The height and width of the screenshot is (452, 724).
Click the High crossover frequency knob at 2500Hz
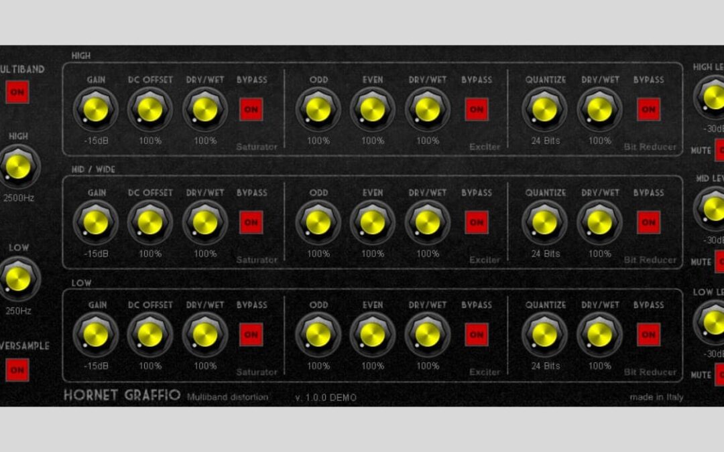[19, 167]
